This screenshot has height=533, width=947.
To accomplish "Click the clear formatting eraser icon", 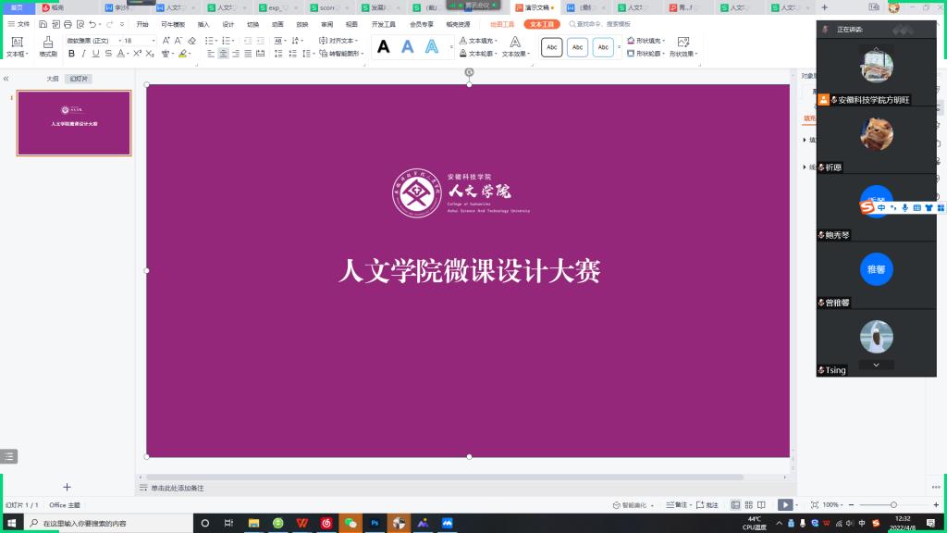I will click(191, 41).
